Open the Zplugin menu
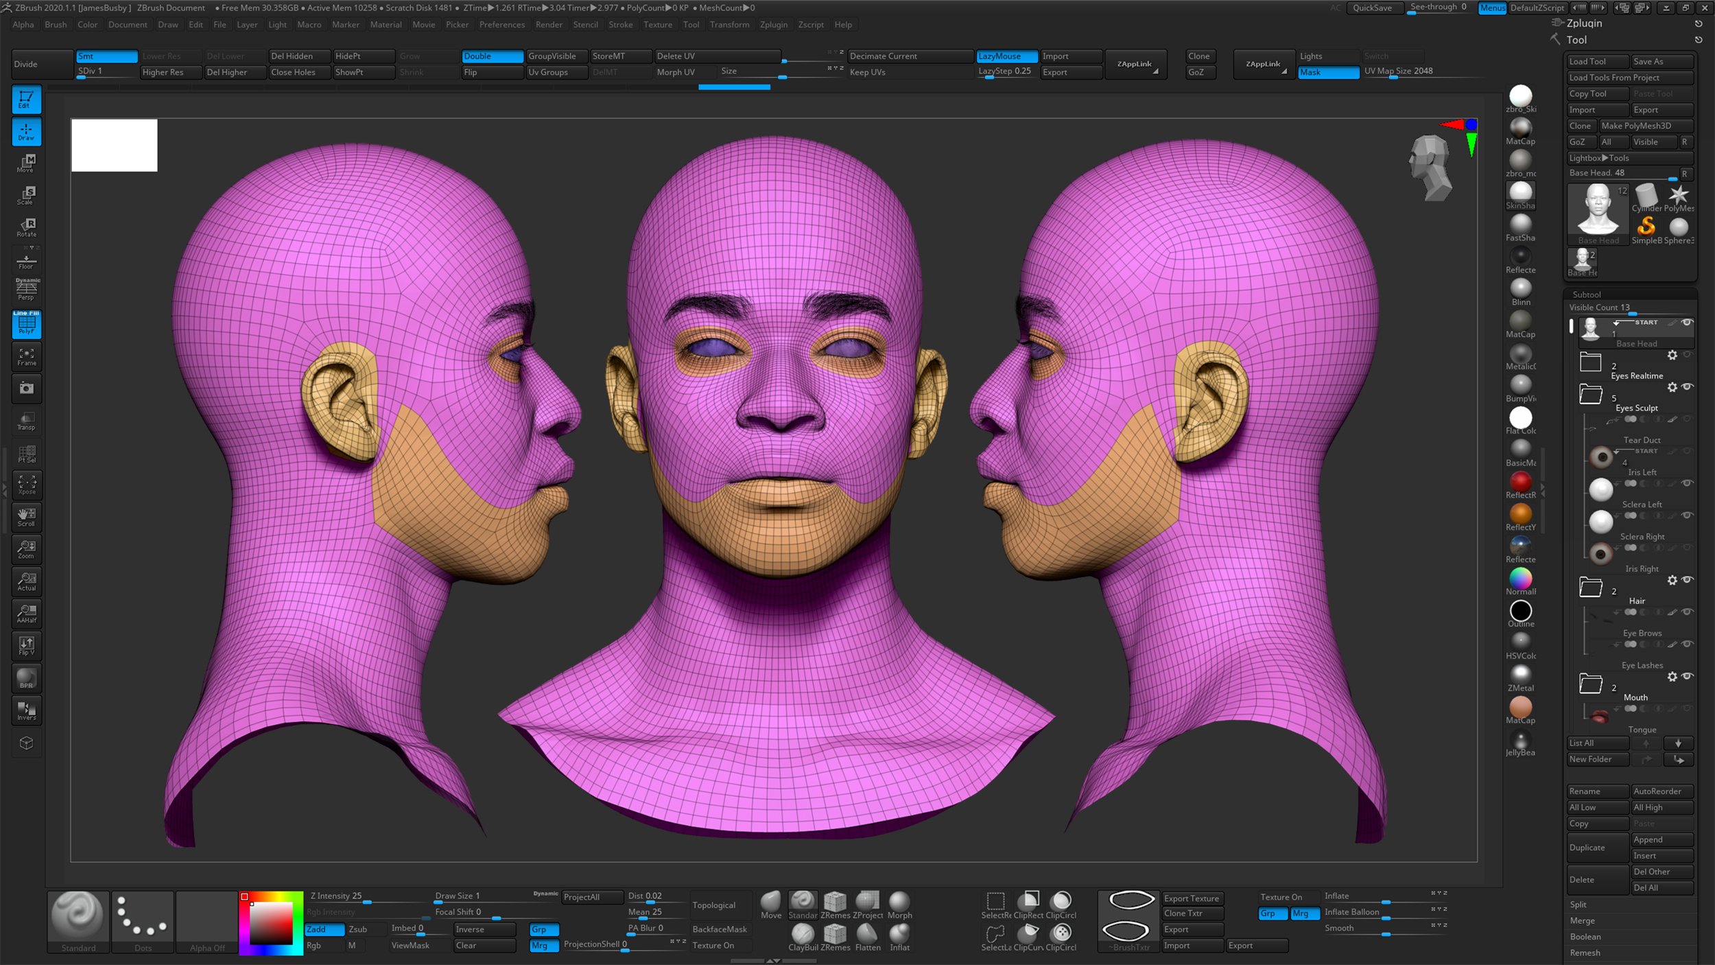The height and width of the screenshot is (965, 1715). (774, 25)
